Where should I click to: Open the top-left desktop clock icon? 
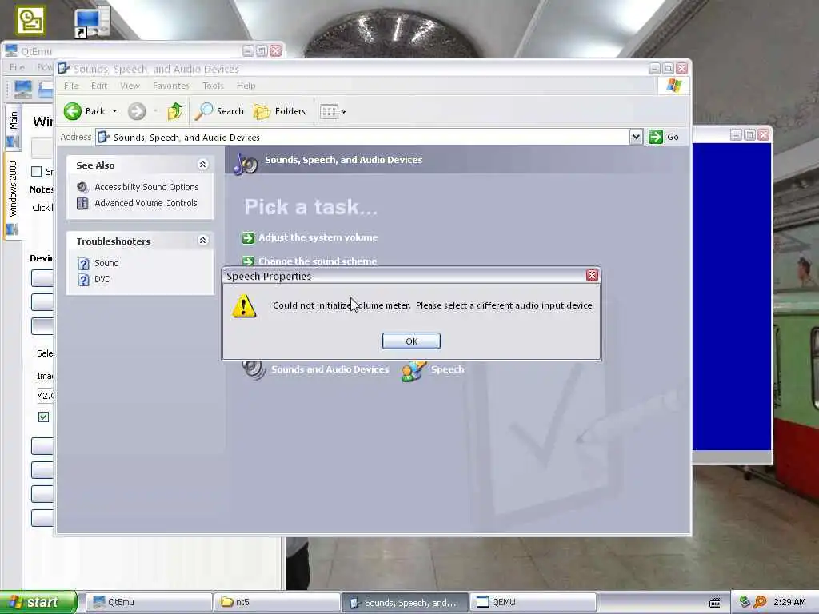tap(31, 20)
